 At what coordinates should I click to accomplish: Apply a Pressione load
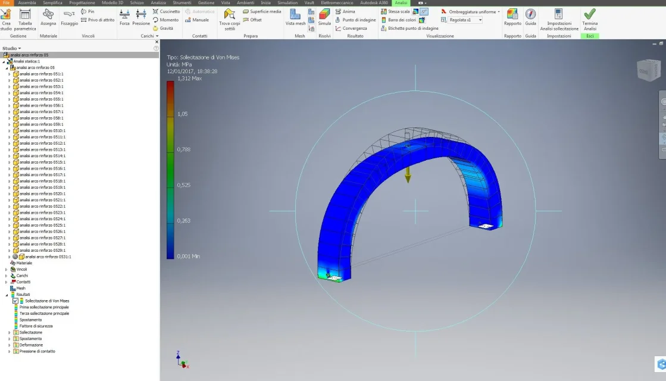coord(141,17)
